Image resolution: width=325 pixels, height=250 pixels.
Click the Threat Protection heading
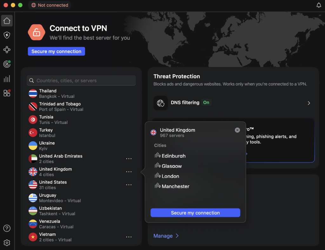point(176,76)
